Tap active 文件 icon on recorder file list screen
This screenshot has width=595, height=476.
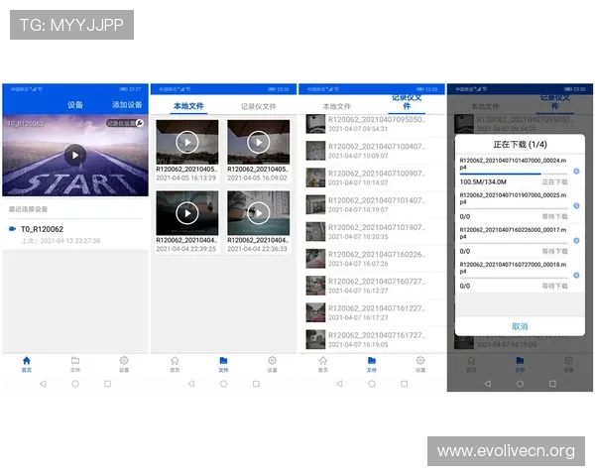(372, 364)
